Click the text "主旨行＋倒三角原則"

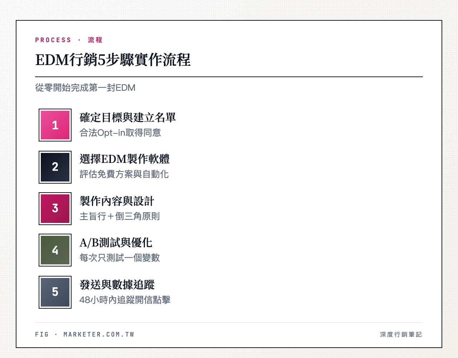pyautogui.click(x=120, y=217)
